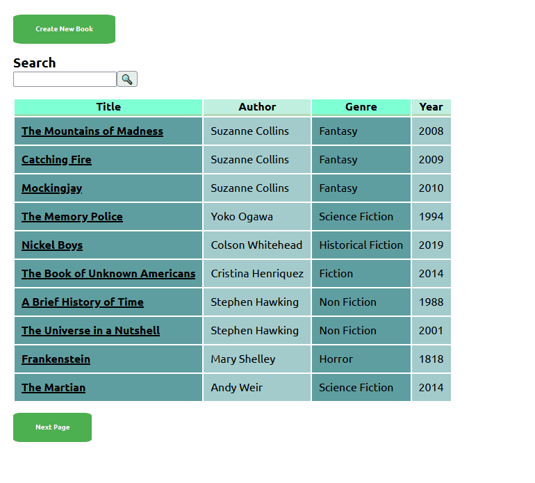Viewport: 535px width, 483px height.
Task: Select the year 2019 cell
Action: tap(431, 245)
